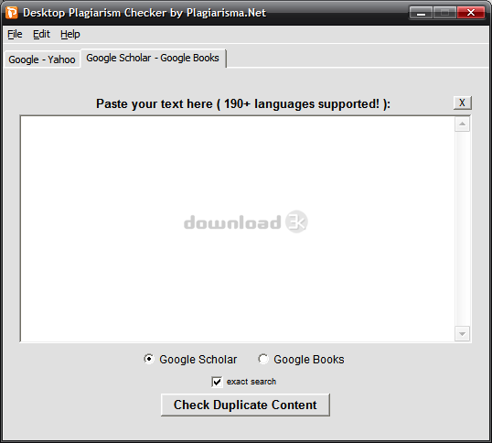Open the Edit menu
This screenshot has width=492, height=443.
(x=41, y=34)
